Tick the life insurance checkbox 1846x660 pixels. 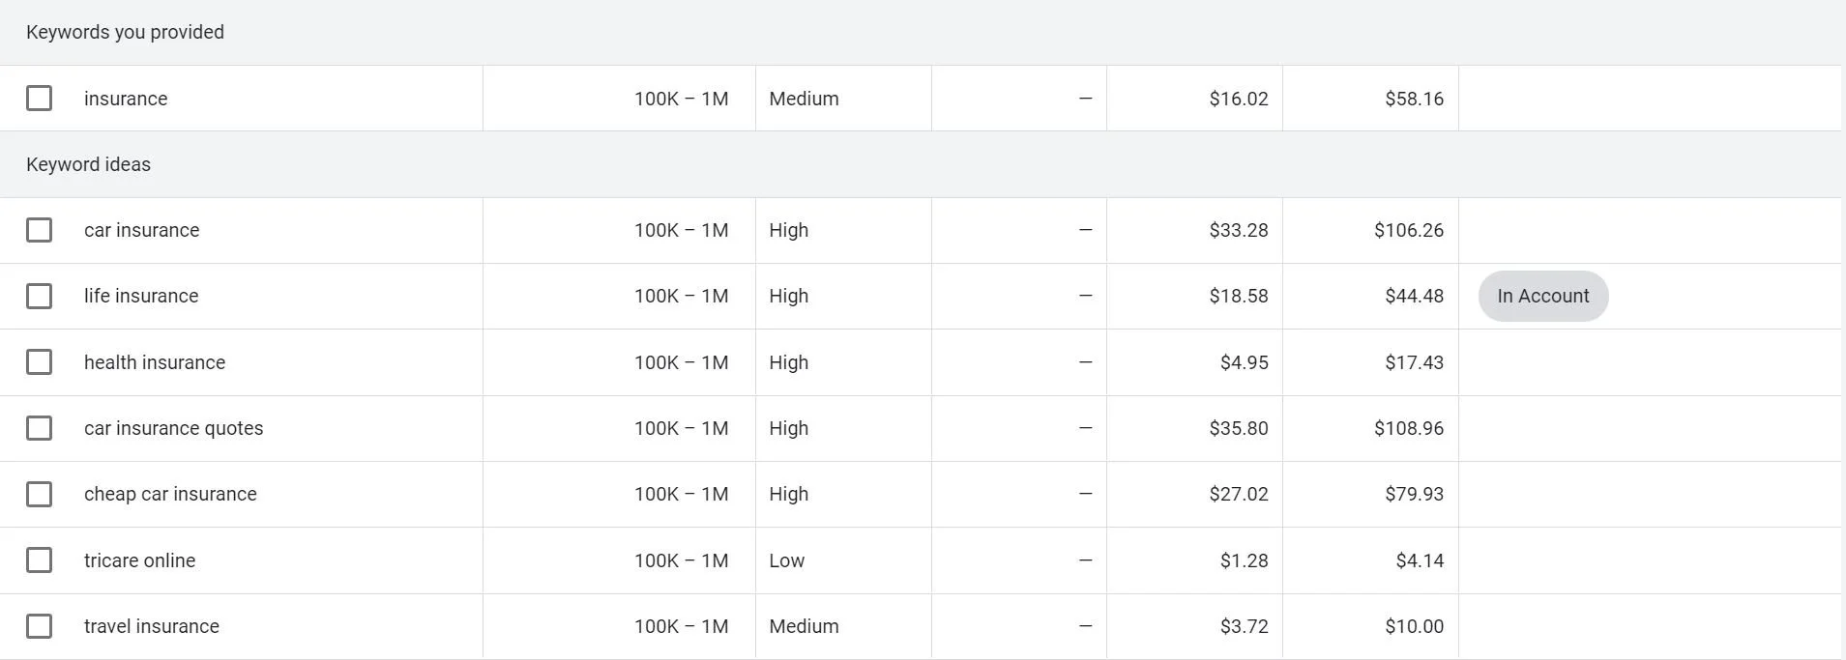point(39,296)
